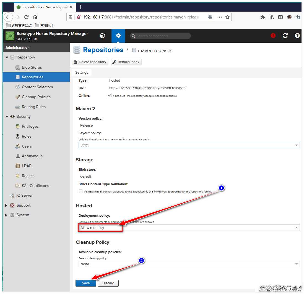This screenshot has height=294, width=304.
Task: Click the browser address bar URL
Action: pos(141,17)
